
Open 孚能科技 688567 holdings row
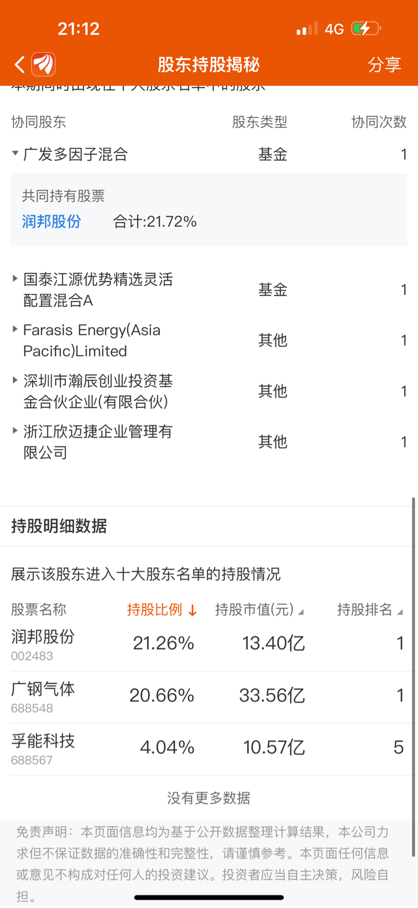(207, 748)
